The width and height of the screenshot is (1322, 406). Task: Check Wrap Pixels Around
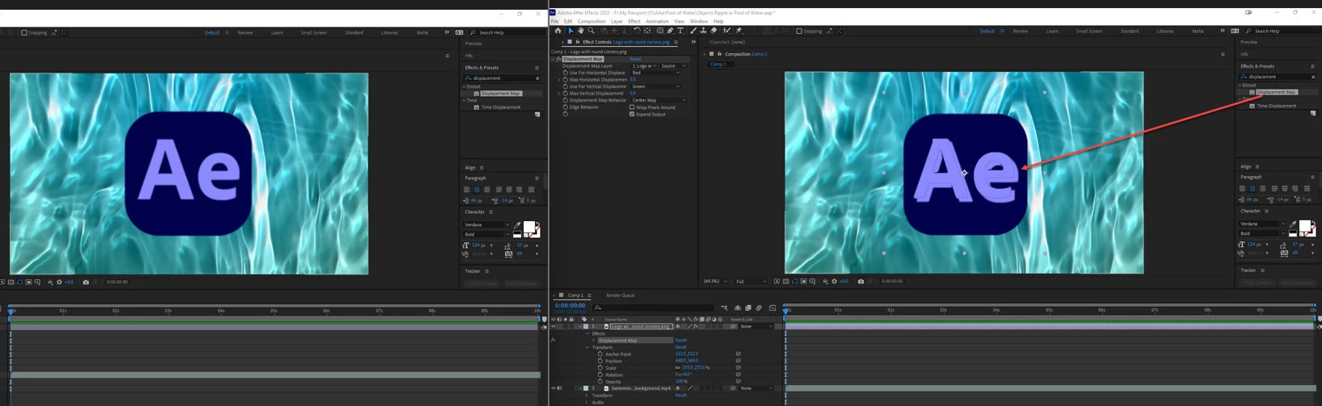[632, 107]
